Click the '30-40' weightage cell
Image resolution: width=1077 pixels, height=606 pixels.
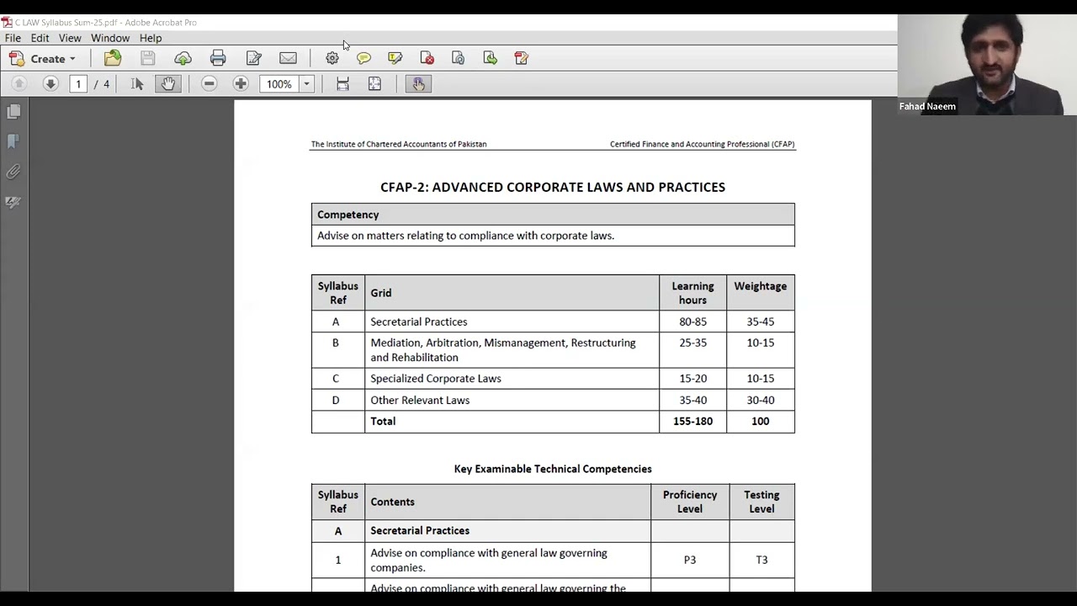761,401
